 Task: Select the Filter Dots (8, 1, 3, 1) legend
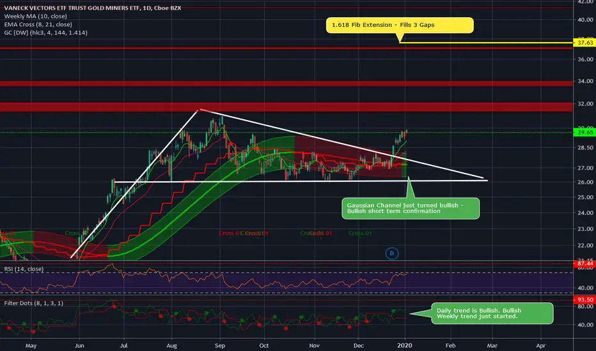point(33,303)
